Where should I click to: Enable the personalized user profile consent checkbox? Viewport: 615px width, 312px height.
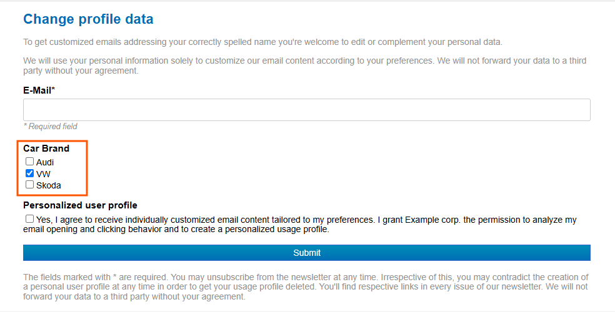(x=30, y=219)
